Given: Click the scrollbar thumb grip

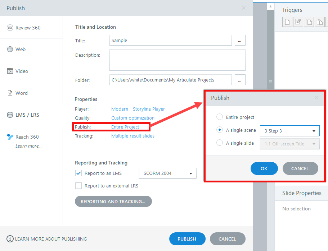Looking at the screenshot, I should (x=270, y=82).
